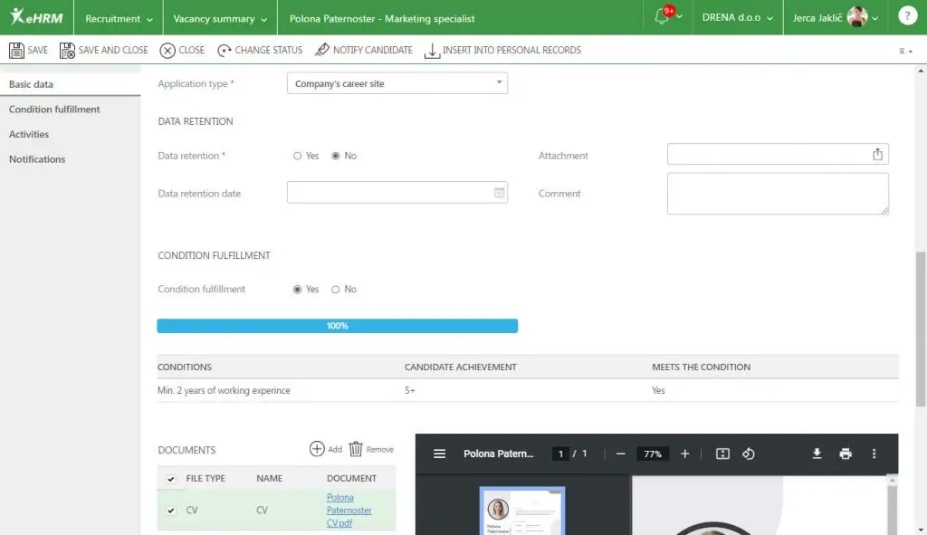927x535 pixels.
Task: Print the CV from PDF viewer
Action: [x=846, y=454]
